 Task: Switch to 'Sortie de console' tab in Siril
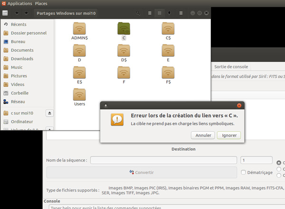point(231,66)
